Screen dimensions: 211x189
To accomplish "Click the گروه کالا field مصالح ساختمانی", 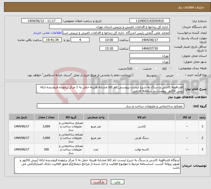I will point(111,106).
